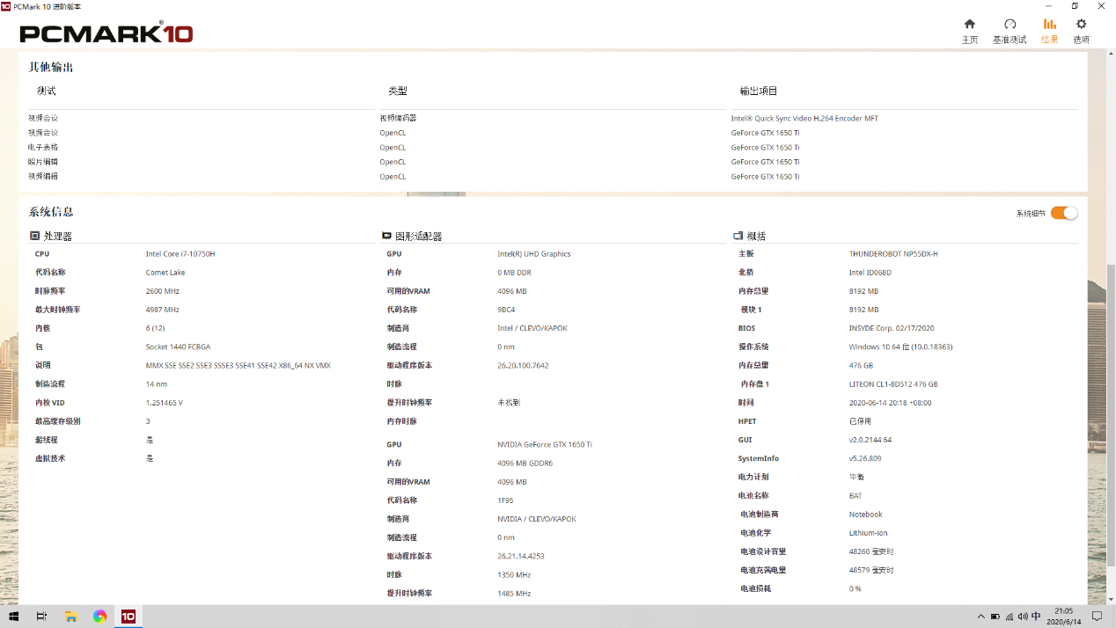Turn off the 系统细节 toggle switch
Viewport: 1116px width, 628px height.
tap(1064, 213)
